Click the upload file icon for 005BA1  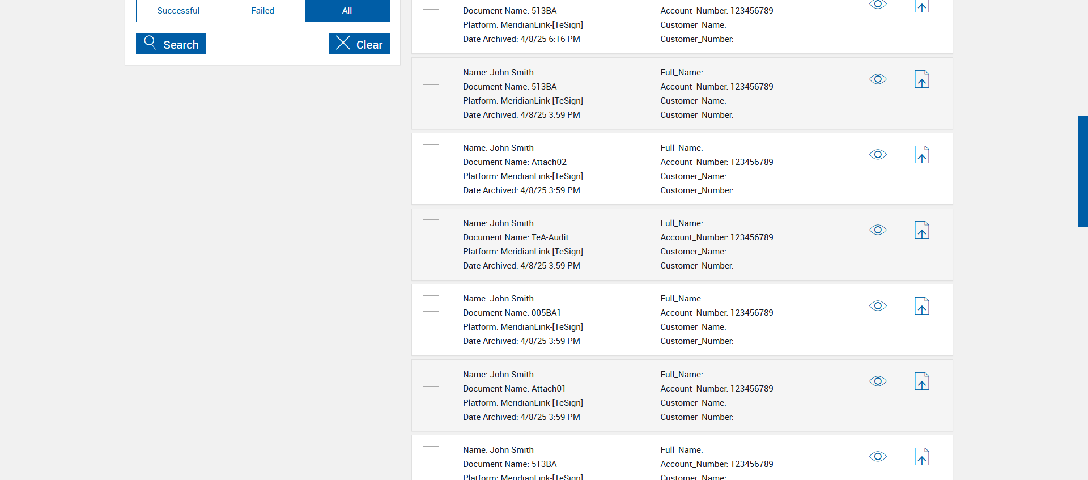922,306
